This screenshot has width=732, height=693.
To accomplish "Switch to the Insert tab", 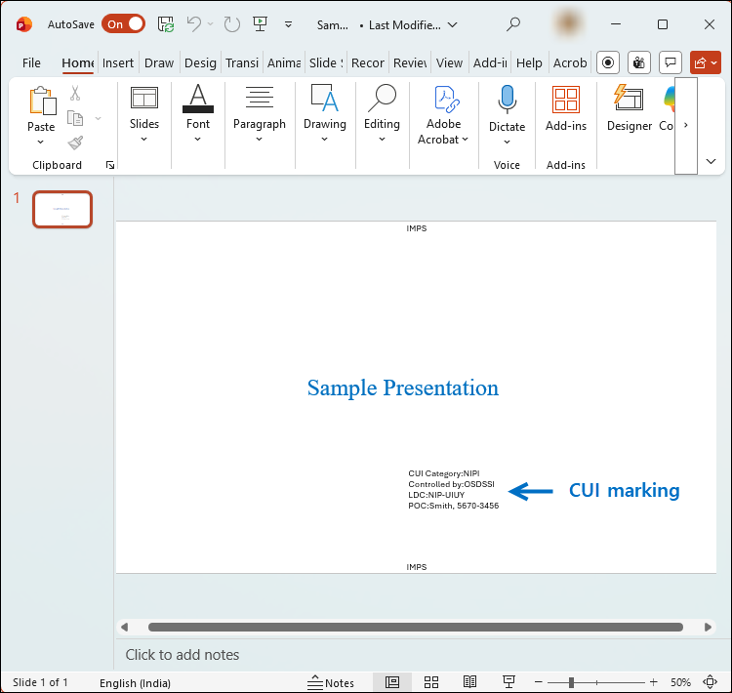I will (118, 62).
